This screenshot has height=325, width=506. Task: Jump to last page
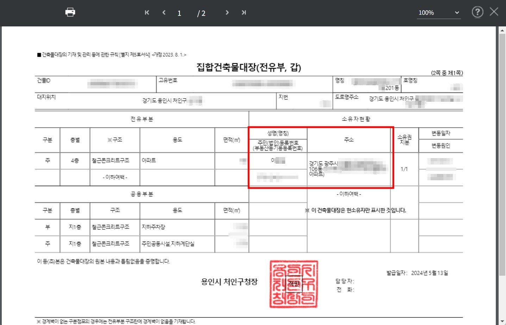point(244,13)
